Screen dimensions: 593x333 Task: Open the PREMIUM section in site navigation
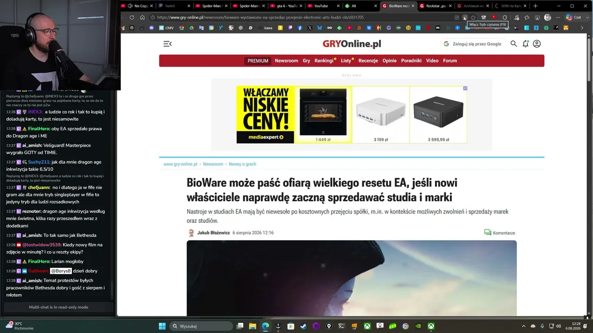(x=258, y=61)
